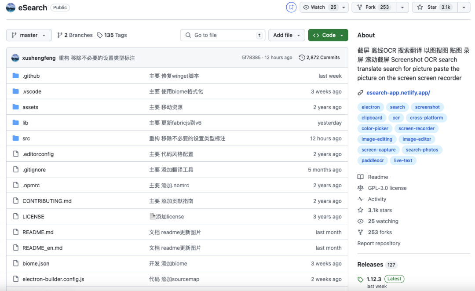The image size is (475, 291).
Task: Open the esearch-app.netlify.app website link
Action: click(x=398, y=93)
